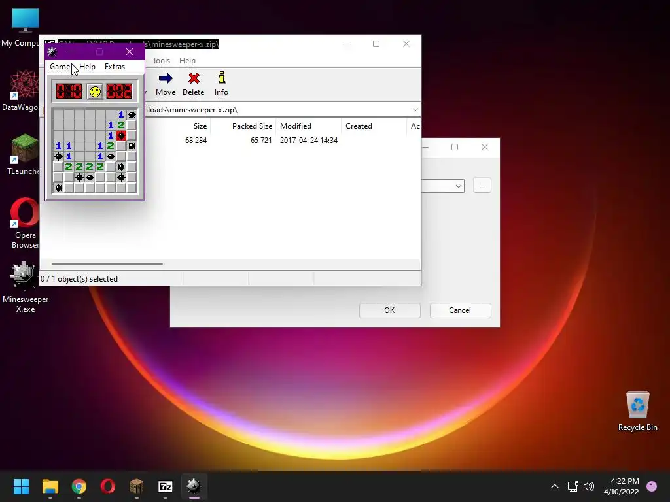This screenshot has height=502, width=670.
Task: Open File Explorer from the taskbar
Action: (x=50, y=486)
